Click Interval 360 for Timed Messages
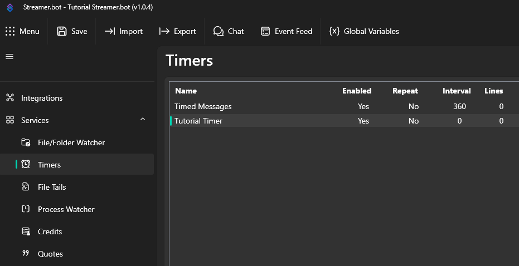This screenshot has width=519, height=266. click(459, 106)
